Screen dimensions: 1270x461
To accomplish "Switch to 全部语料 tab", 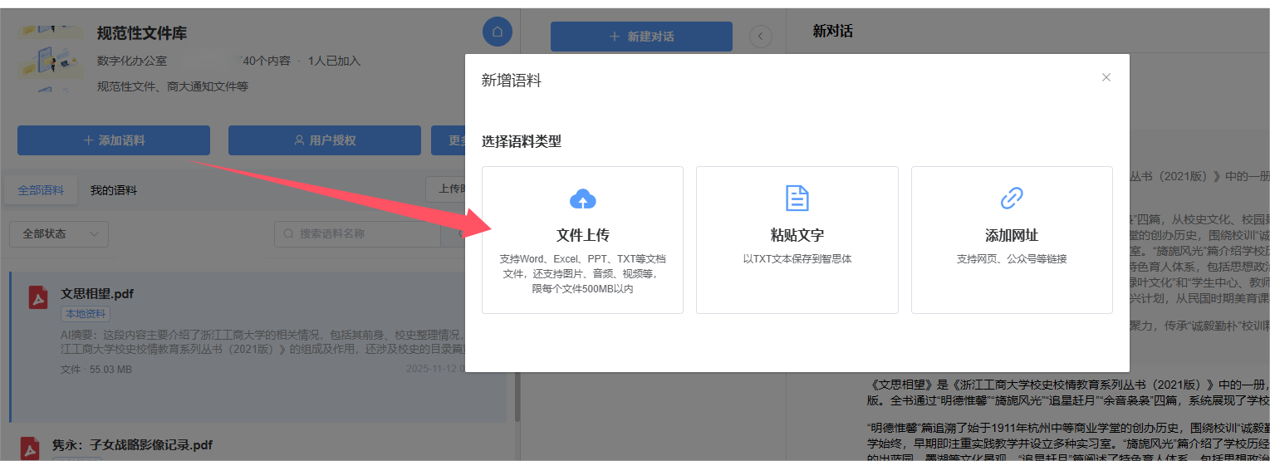I will click(x=41, y=190).
